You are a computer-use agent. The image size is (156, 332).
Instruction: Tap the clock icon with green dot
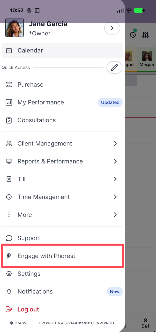coord(133,34)
